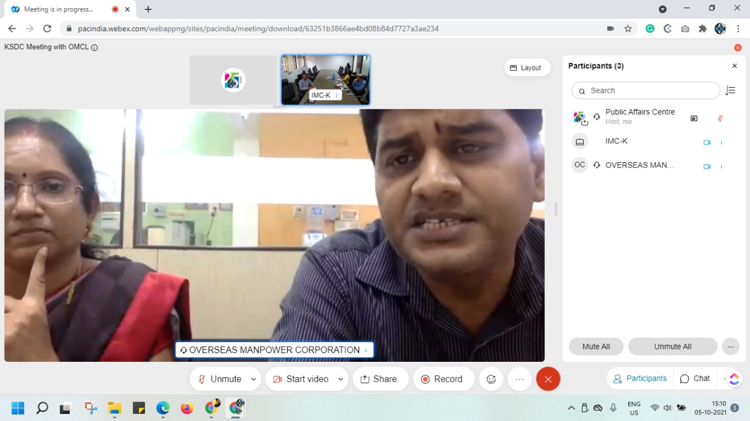Click red leave meeting button
Viewport: 750px width, 421px height.
coord(548,379)
